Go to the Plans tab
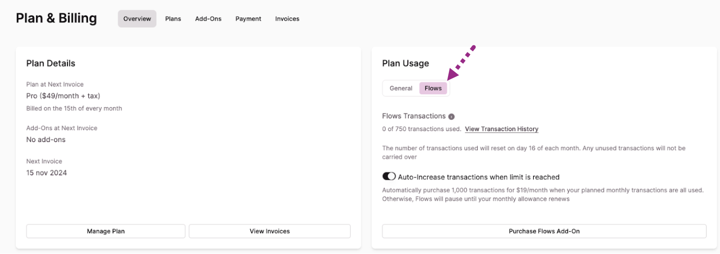720x254 pixels. tap(173, 19)
